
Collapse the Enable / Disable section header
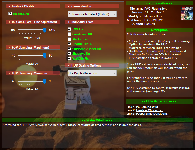[x=33, y=6]
